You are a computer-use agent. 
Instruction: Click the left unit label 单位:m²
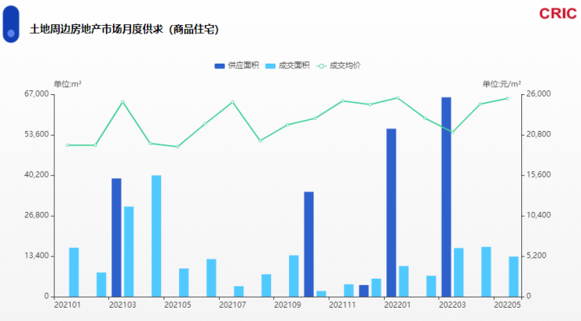coord(68,84)
